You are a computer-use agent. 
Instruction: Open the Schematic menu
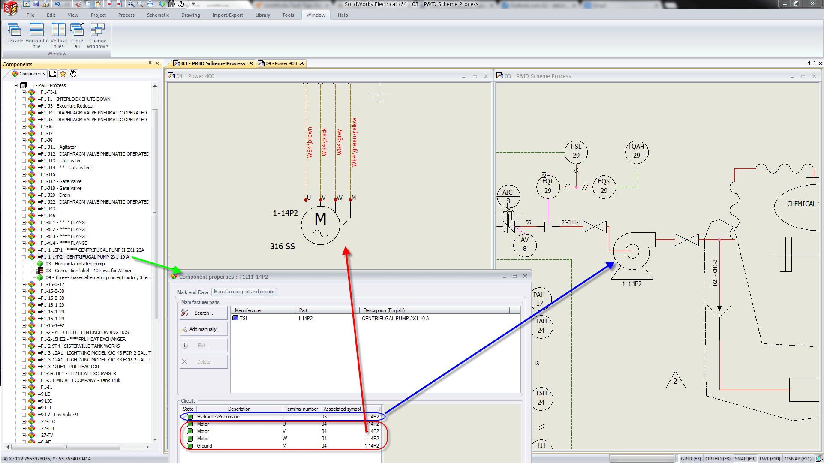(158, 15)
